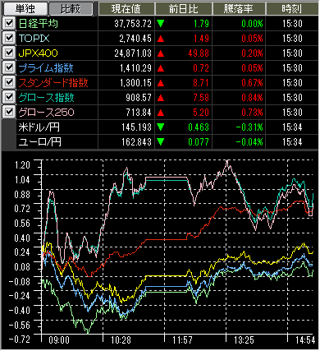Click the 現在値 column header

126,9
